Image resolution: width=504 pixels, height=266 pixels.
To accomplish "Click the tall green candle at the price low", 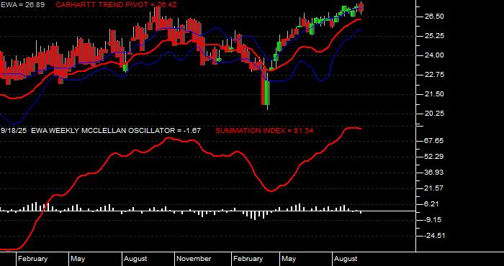I will (267, 93).
